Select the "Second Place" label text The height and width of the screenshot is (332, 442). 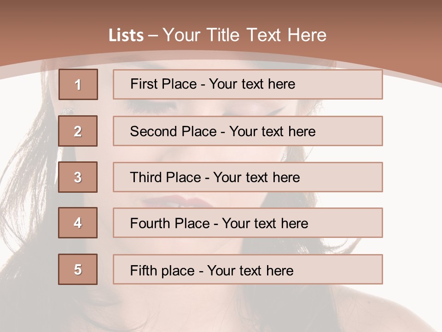[x=173, y=131]
